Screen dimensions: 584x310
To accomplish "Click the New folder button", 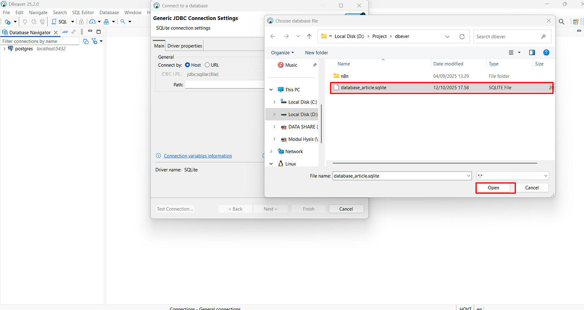I will (317, 53).
